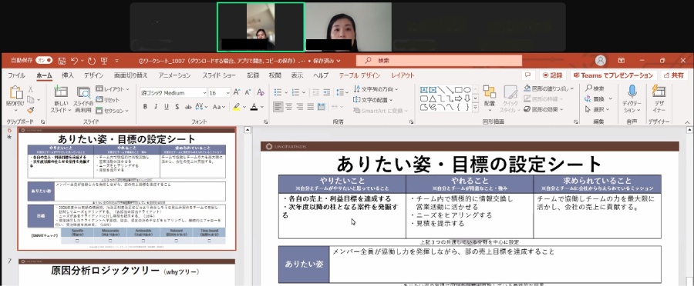Toggle Italic formatting

pyautogui.click(x=155, y=106)
